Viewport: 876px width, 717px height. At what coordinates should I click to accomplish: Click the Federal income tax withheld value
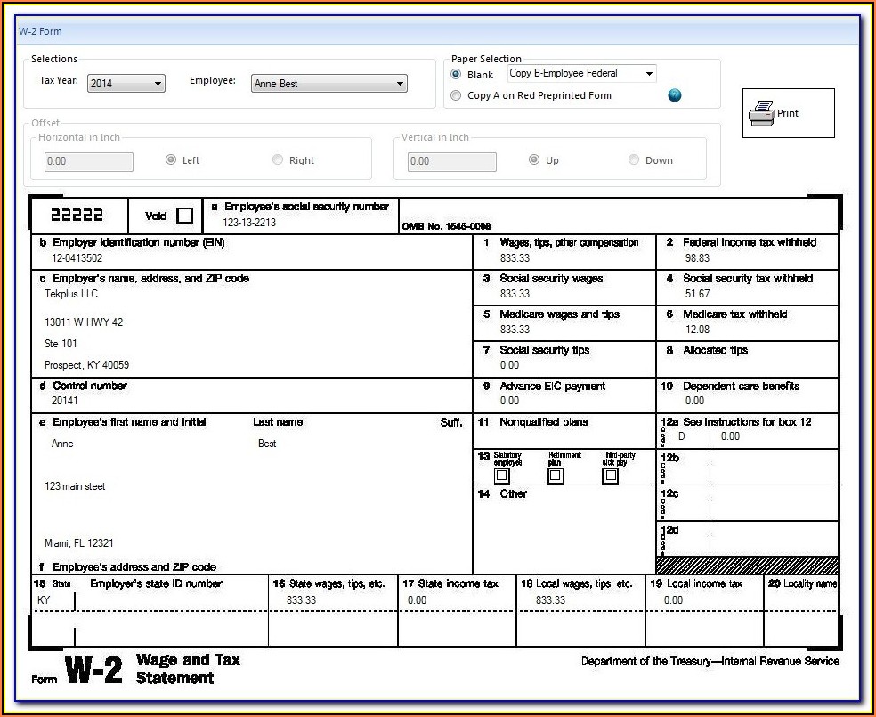[x=697, y=257]
